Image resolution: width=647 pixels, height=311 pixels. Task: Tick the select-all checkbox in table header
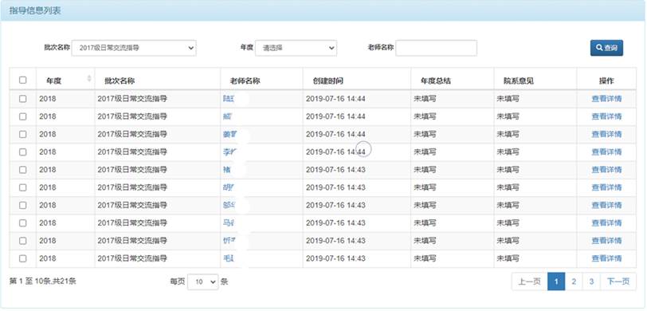[x=22, y=80]
